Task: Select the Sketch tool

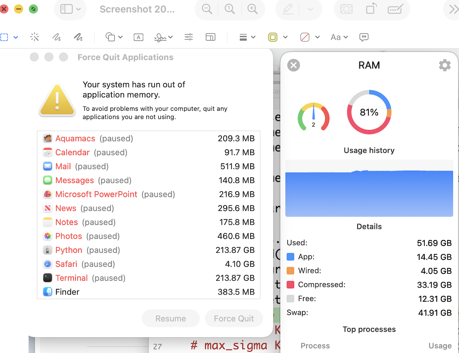Action: coord(56,37)
